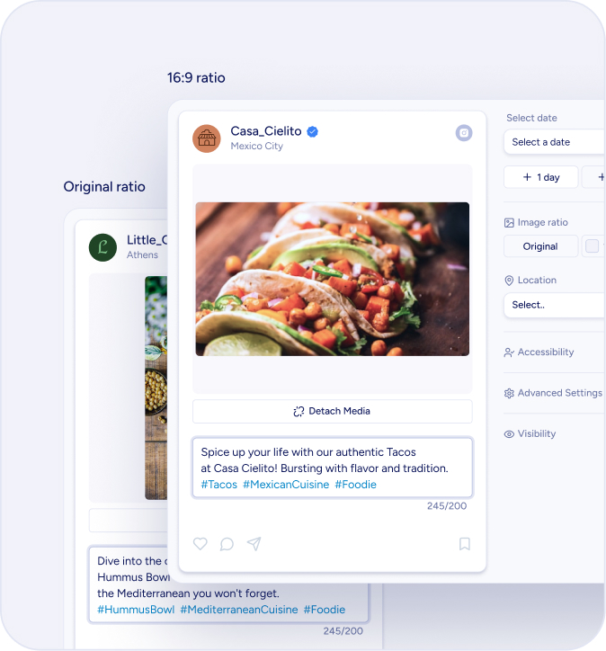Viewport: 606px width, 651px height.
Task: Click the comment bubble icon
Action: click(227, 544)
